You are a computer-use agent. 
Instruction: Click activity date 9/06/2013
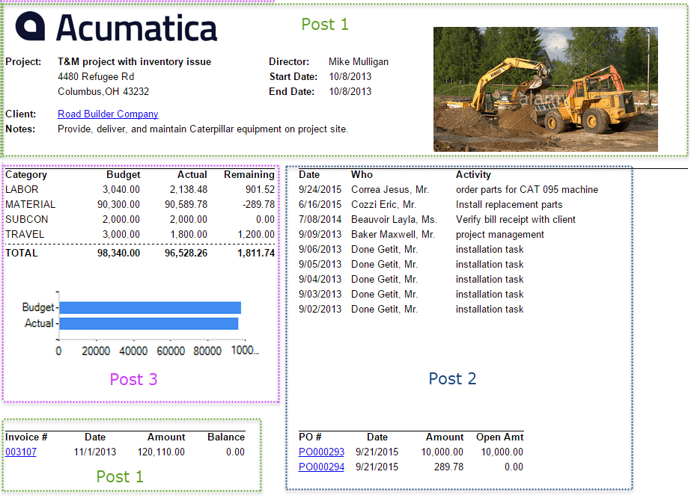(320, 249)
